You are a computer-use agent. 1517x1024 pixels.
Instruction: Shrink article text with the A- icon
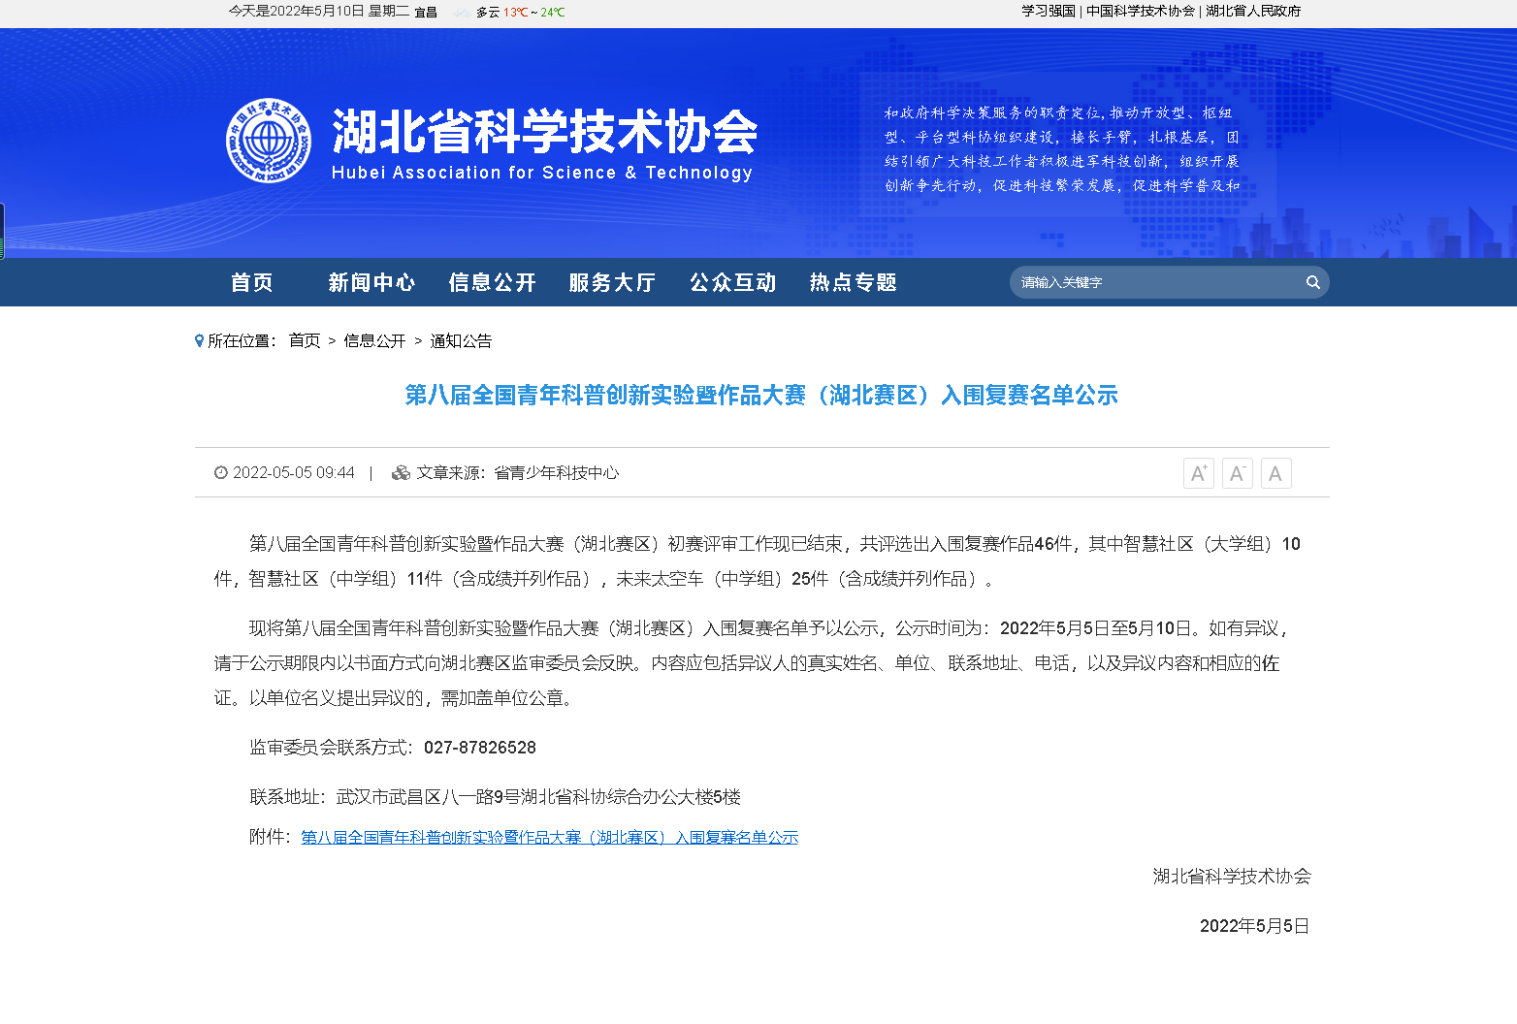point(1237,472)
